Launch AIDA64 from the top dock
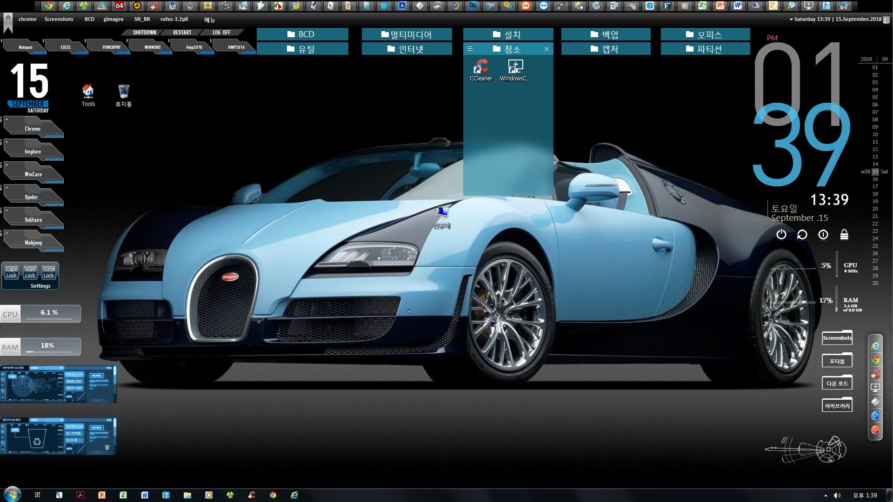The height and width of the screenshot is (502, 893). (x=120, y=6)
